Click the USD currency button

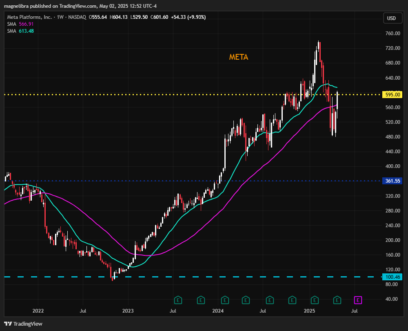pos(392,18)
